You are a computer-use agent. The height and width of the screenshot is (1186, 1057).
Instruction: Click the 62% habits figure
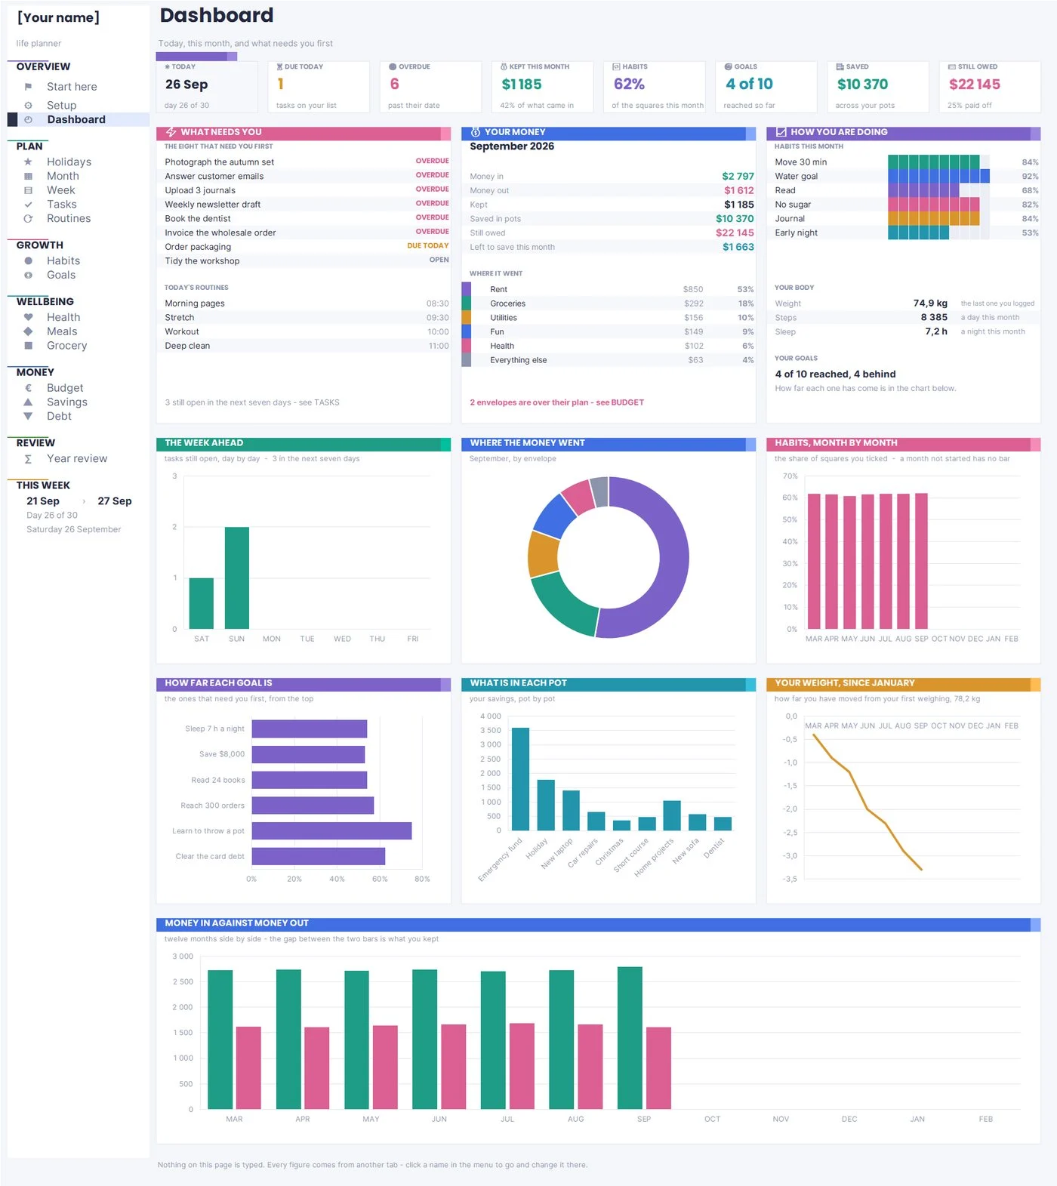pyautogui.click(x=629, y=85)
